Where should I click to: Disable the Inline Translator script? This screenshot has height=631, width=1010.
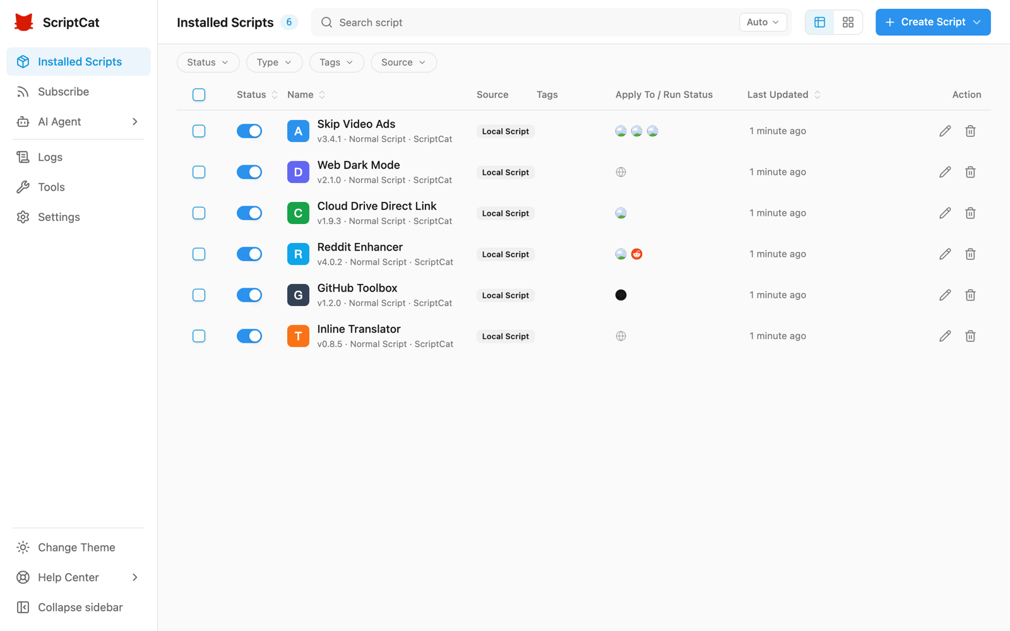click(249, 336)
